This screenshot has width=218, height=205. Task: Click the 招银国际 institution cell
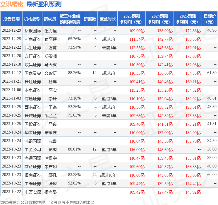pos(33,31)
